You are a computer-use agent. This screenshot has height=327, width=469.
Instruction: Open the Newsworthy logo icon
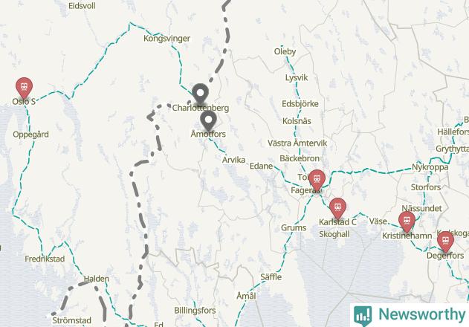tap(363, 316)
